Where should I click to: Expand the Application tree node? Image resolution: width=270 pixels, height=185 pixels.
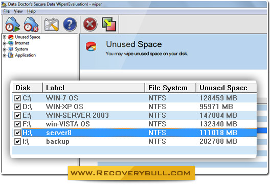[5, 55]
